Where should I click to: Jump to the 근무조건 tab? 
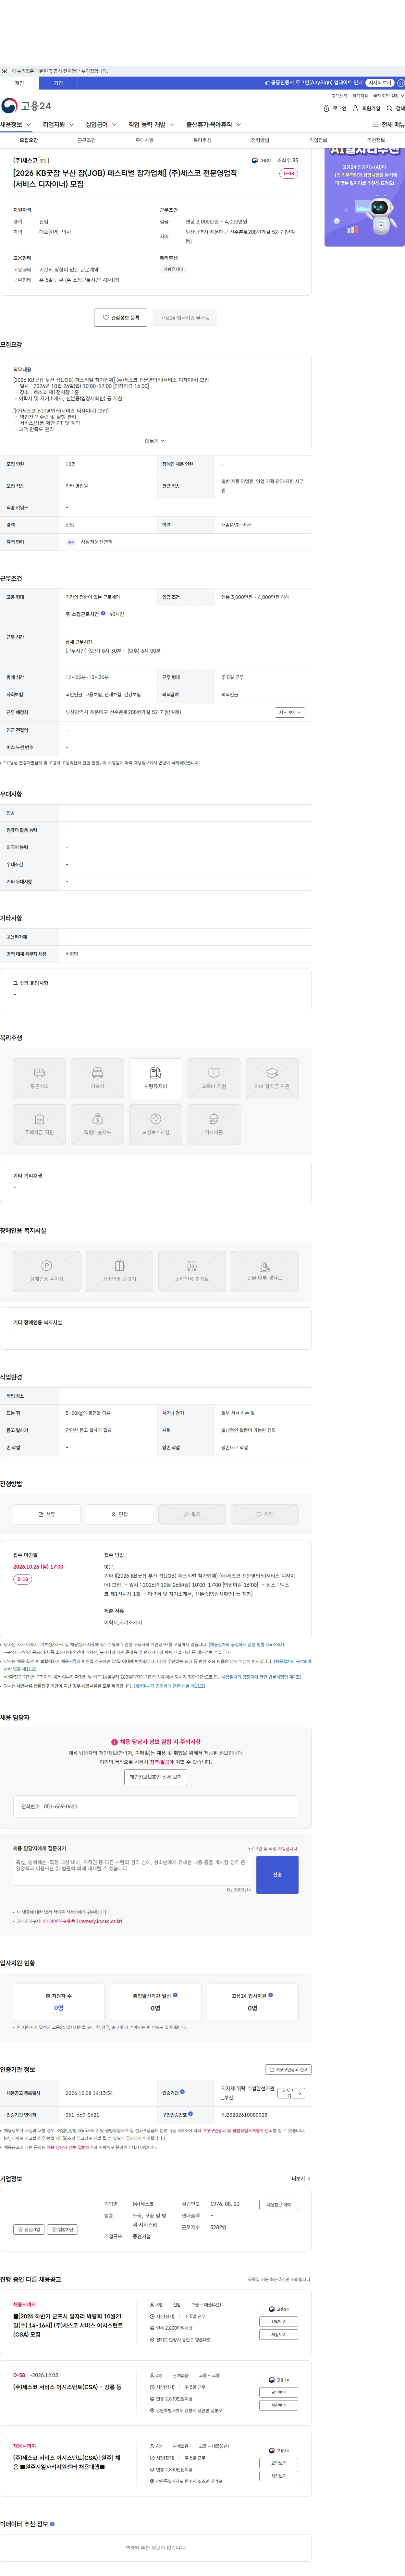[87, 140]
